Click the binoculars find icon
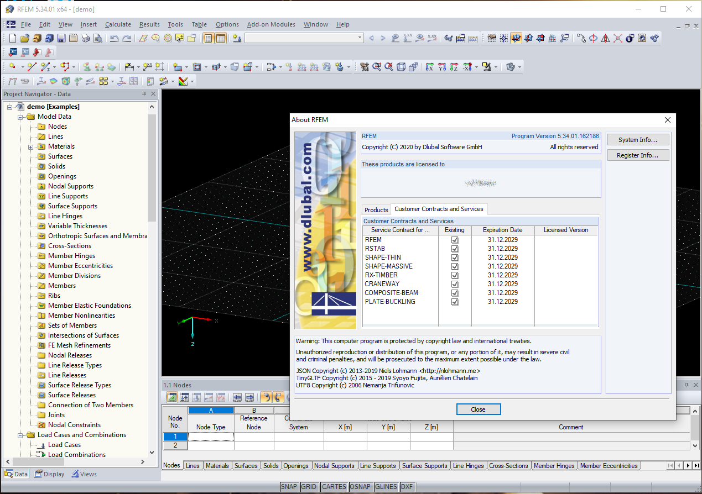The image size is (702, 494). 449,38
